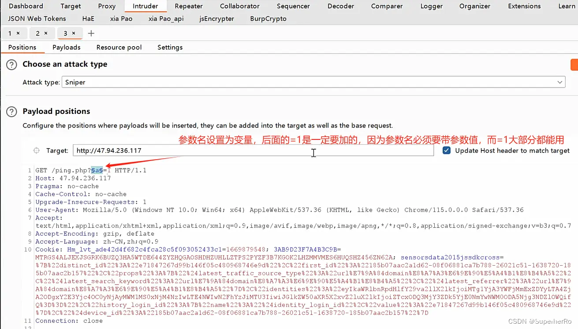Close Intruder tab 3
The height and width of the screenshot is (329, 578).
[74, 33]
